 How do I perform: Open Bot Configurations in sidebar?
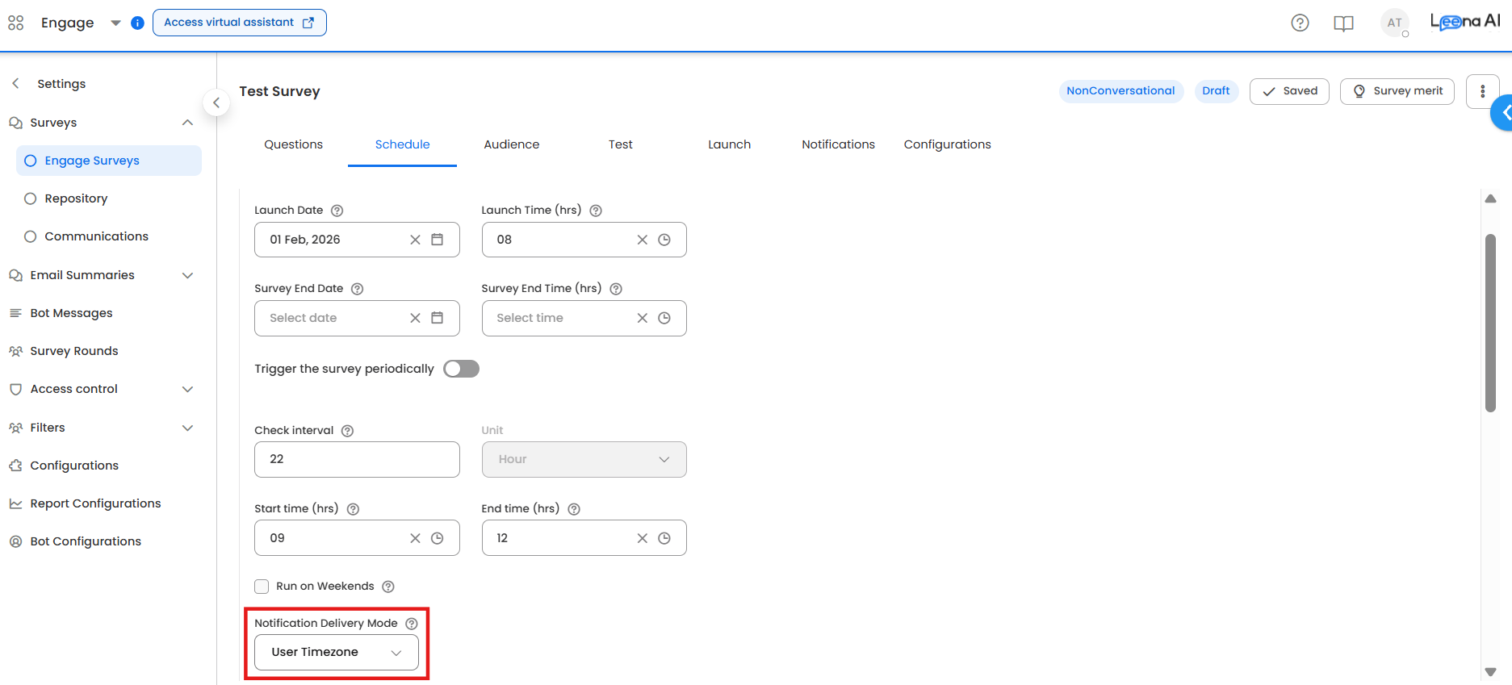(85, 541)
